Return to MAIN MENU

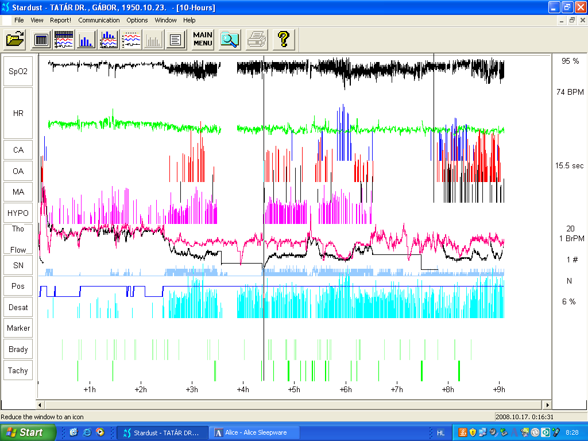pos(203,39)
